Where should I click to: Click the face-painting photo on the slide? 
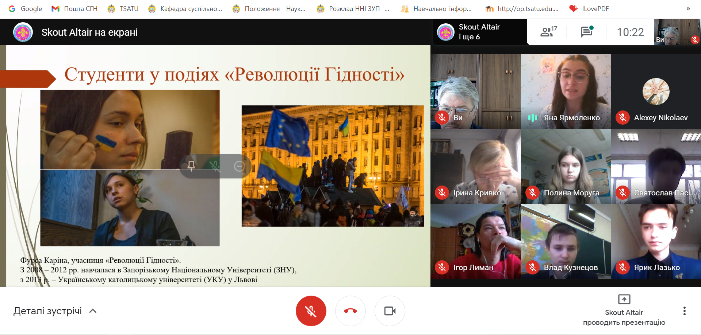[x=130, y=129]
